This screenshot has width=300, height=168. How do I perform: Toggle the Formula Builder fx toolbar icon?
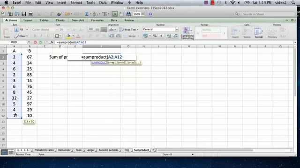(x=114, y=14)
